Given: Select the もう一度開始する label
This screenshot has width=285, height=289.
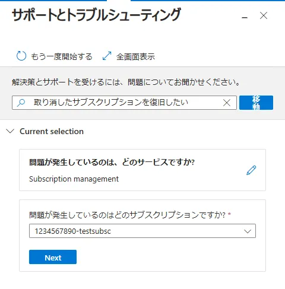Looking at the screenshot, I should [x=62, y=56].
